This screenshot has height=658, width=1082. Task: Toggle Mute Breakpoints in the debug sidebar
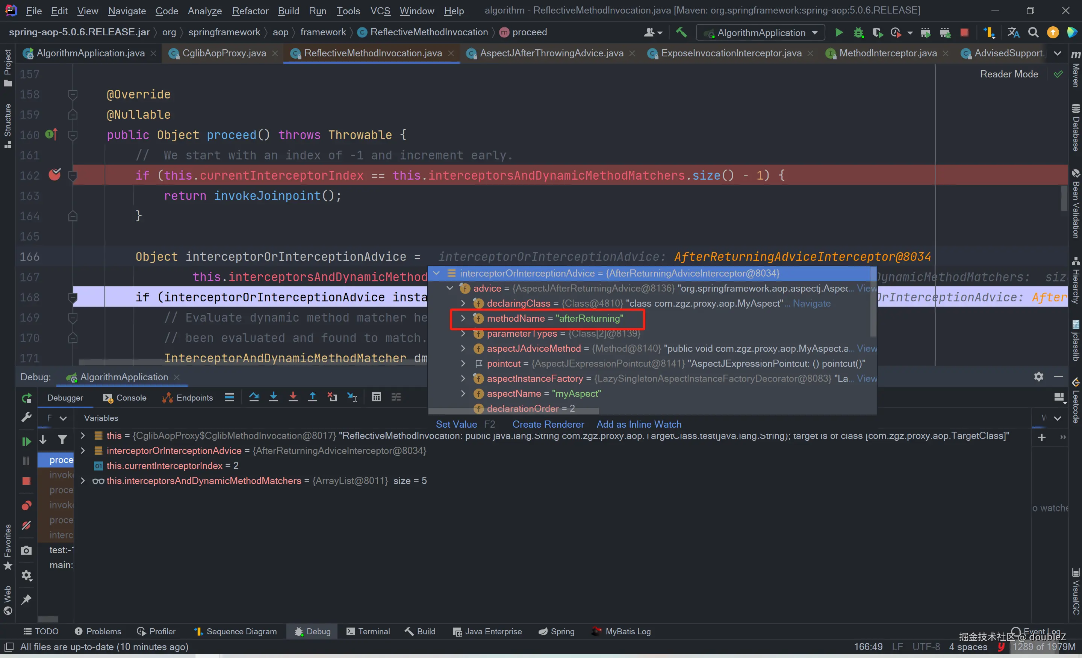pos(26,525)
